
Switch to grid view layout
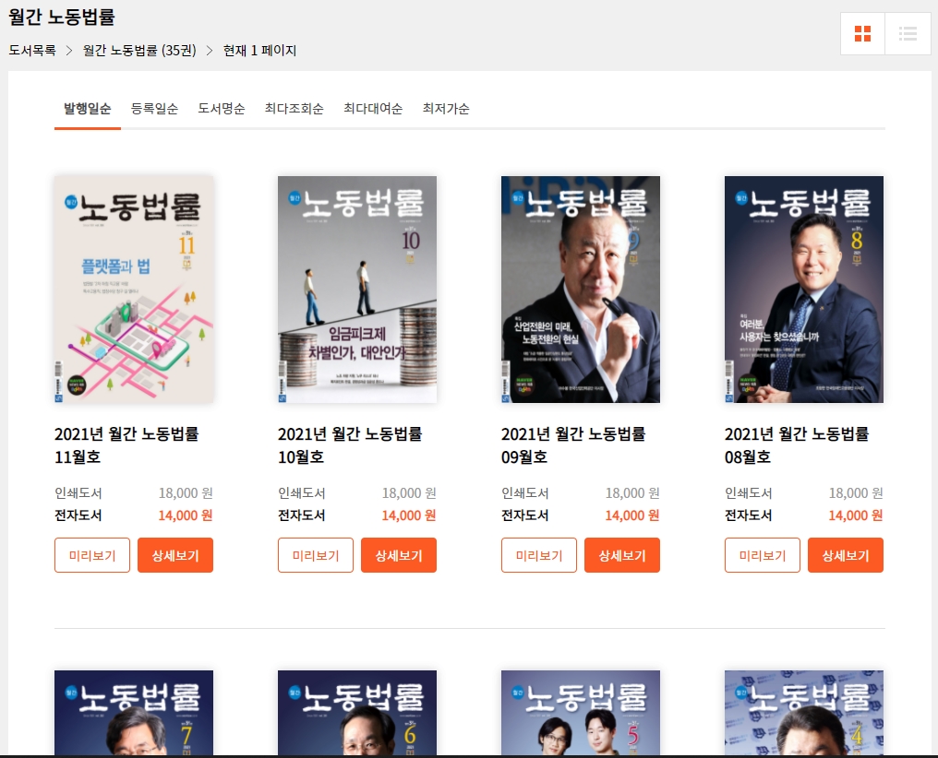[x=862, y=33]
